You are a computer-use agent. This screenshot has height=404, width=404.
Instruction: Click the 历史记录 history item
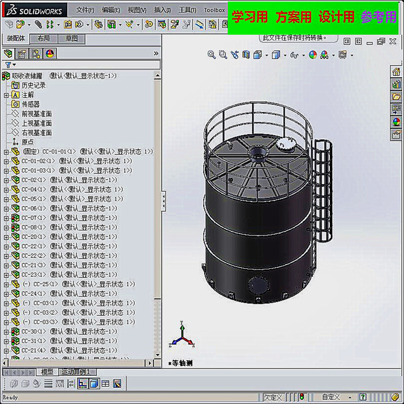pyautogui.click(x=33, y=85)
